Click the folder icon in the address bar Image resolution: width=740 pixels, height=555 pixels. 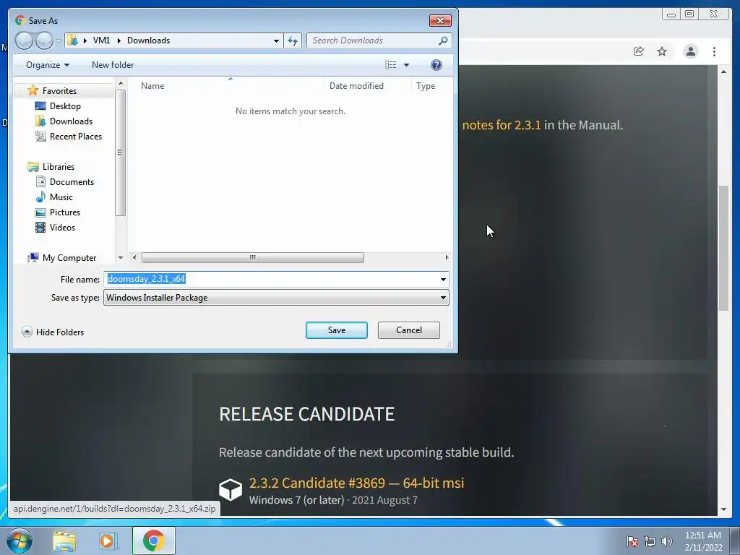point(73,40)
